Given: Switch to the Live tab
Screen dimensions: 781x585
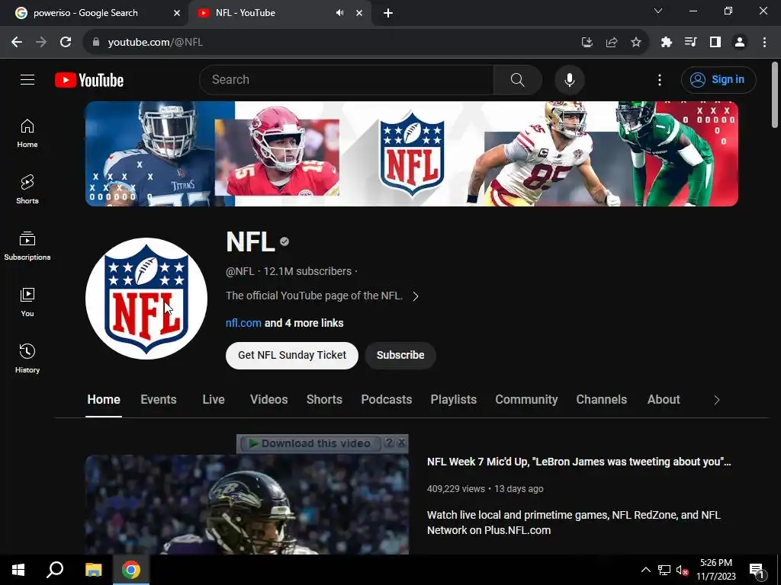Looking at the screenshot, I should pos(214,399).
